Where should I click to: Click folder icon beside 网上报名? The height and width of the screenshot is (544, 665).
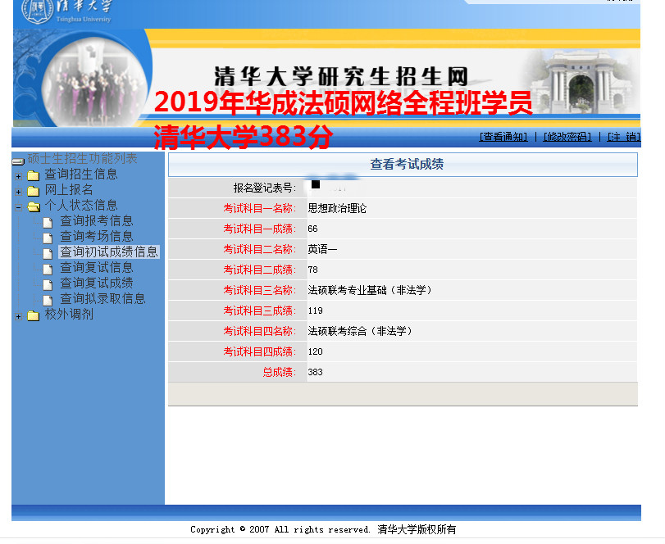[33, 191]
